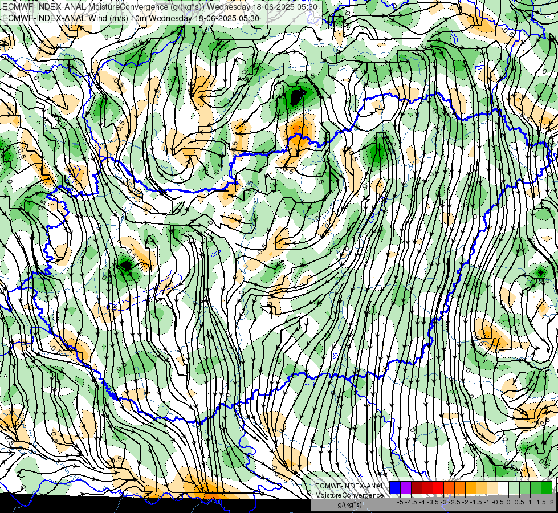Click the legend's ECMWF-INDEX-ANAL label

click(349, 486)
